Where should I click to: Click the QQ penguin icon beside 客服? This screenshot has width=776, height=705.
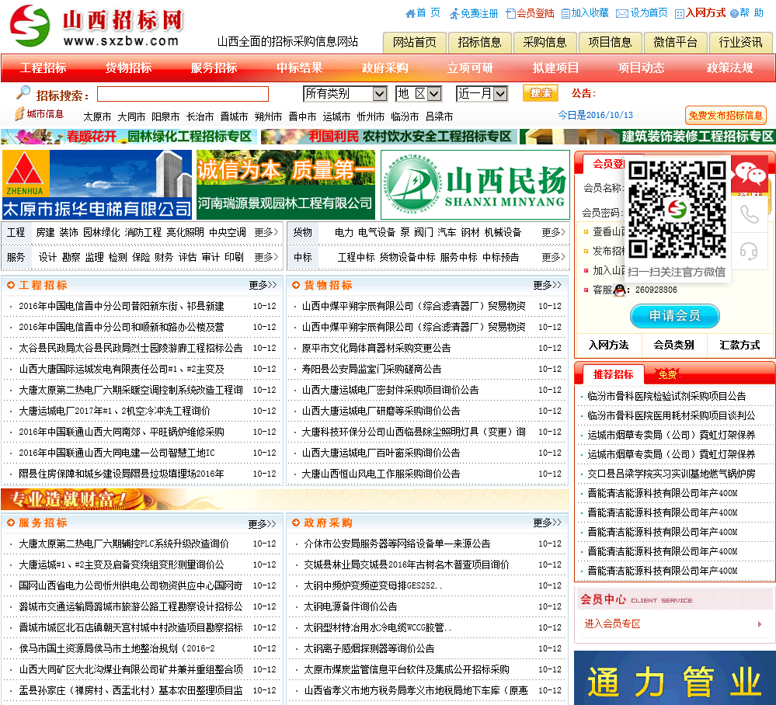(x=619, y=290)
